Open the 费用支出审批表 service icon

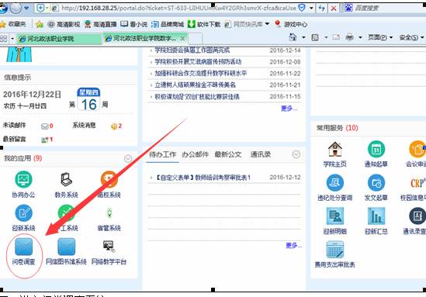pyautogui.click(x=334, y=250)
